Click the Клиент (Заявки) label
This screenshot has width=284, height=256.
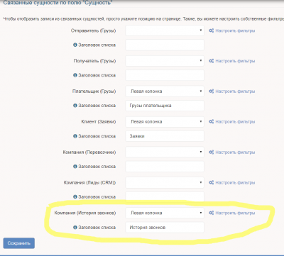pyautogui.click(x=99, y=122)
